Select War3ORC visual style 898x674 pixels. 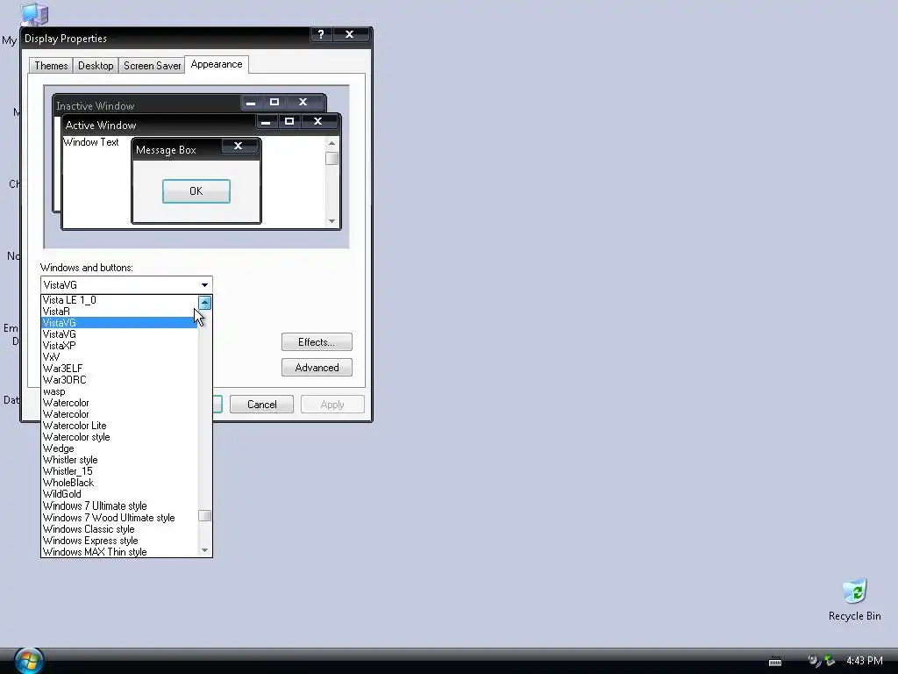pos(119,380)
